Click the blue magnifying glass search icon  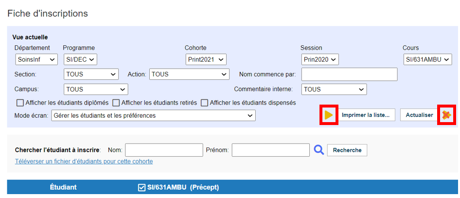coord(319,150)
